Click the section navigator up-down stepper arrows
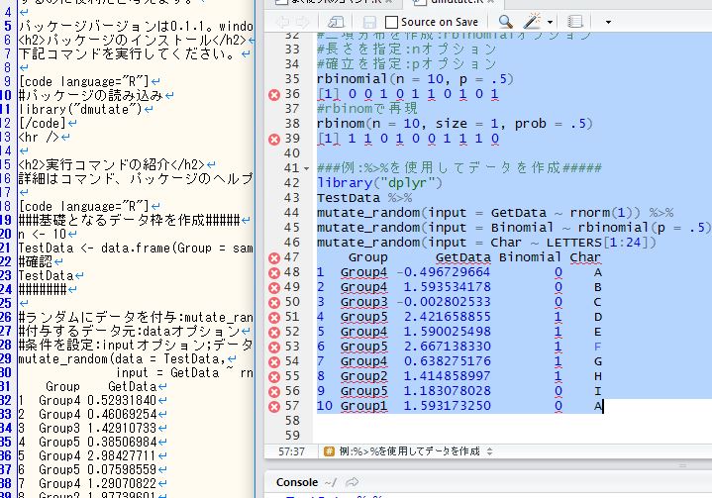The width and height of the screenshot is (712, 498). pos(489,451)
